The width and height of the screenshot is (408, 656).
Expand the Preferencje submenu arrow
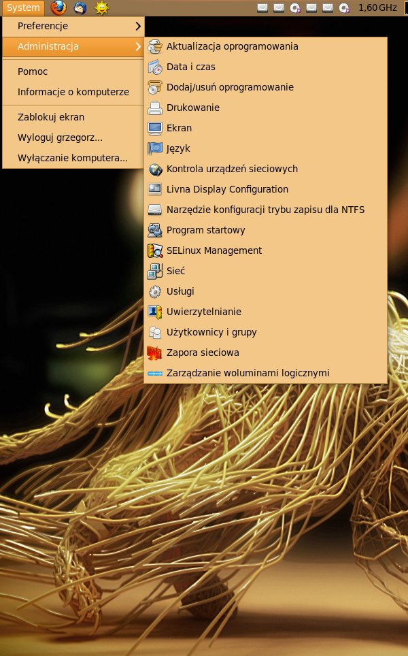tap(138, 26)
